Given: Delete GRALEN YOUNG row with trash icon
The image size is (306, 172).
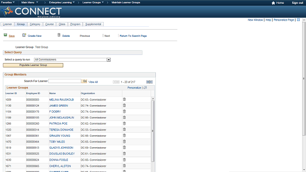Looking at the screenshot, I should pyautogui.click(x=124, y=136).
